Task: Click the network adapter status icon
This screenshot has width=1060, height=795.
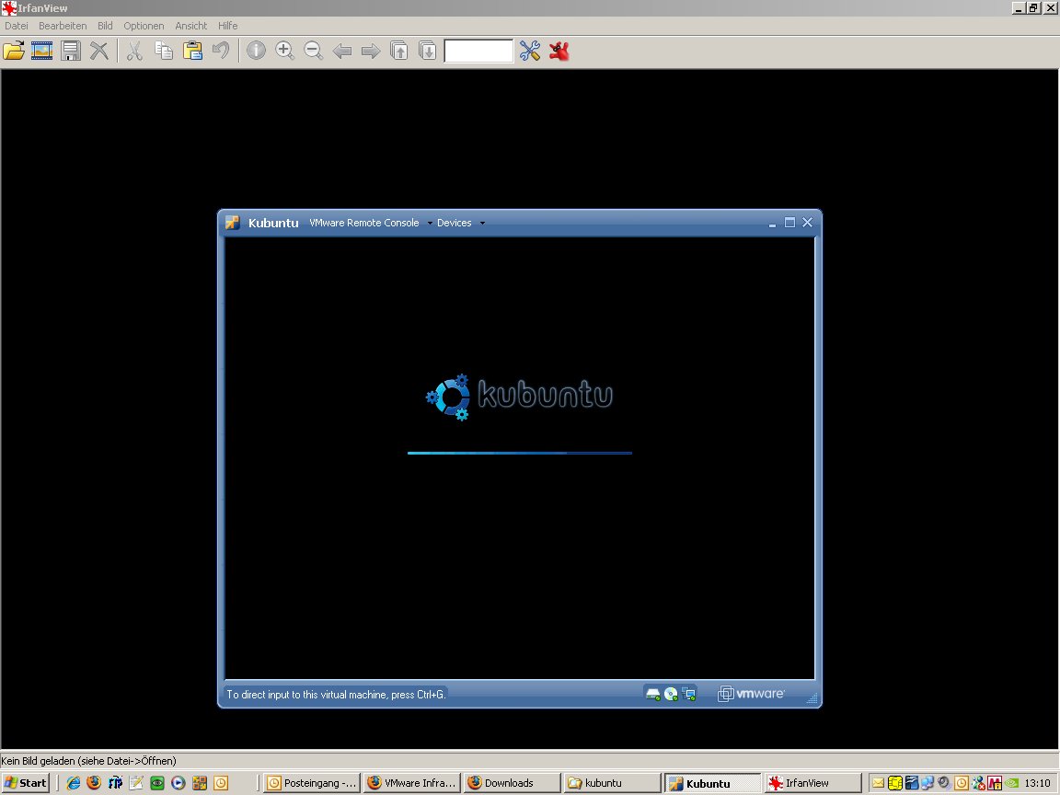Action: (688, 695)
